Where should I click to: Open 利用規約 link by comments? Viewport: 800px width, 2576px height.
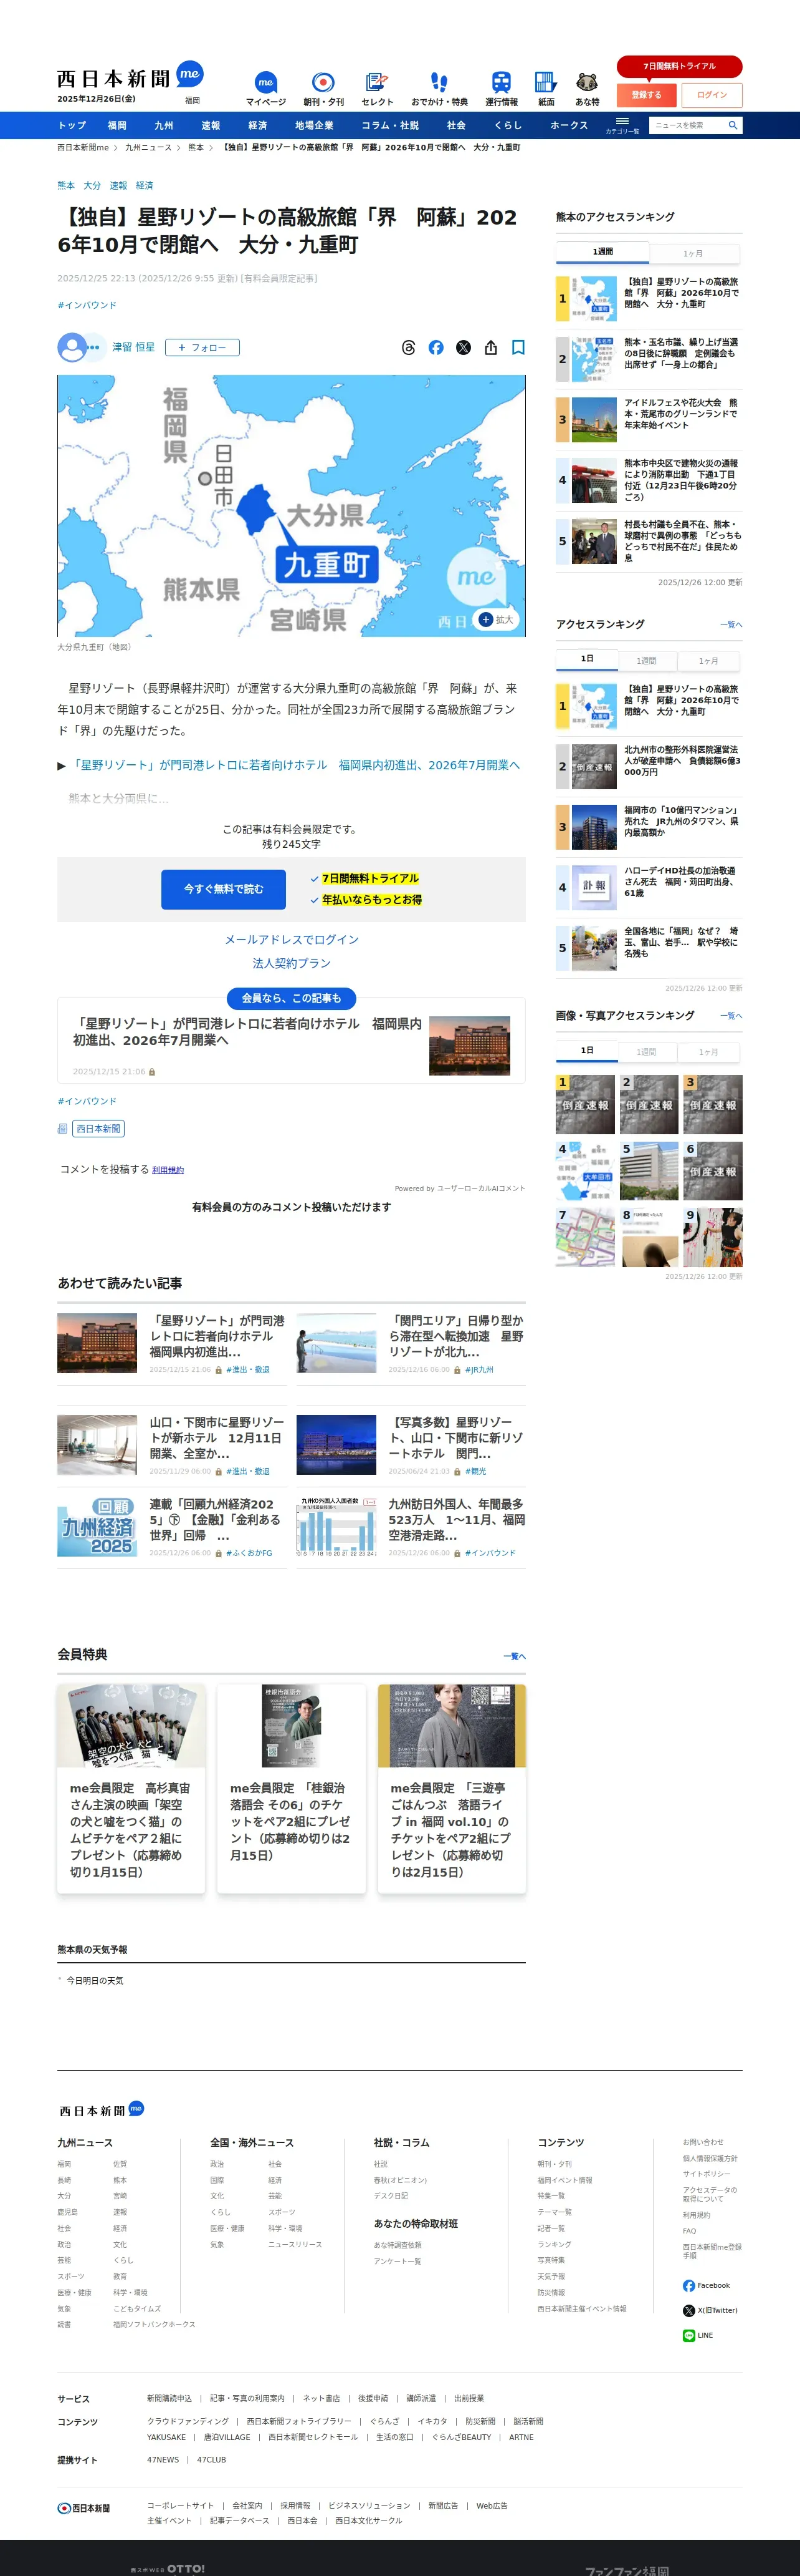[168, 1170]
